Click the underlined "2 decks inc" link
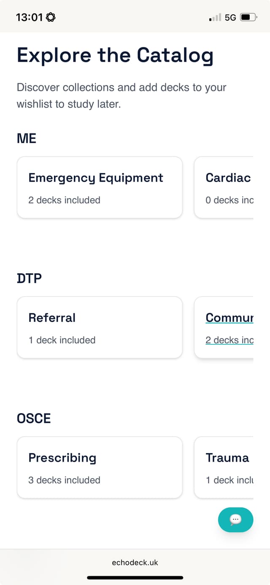Screen dimensions: 270x585 [229, 340]
